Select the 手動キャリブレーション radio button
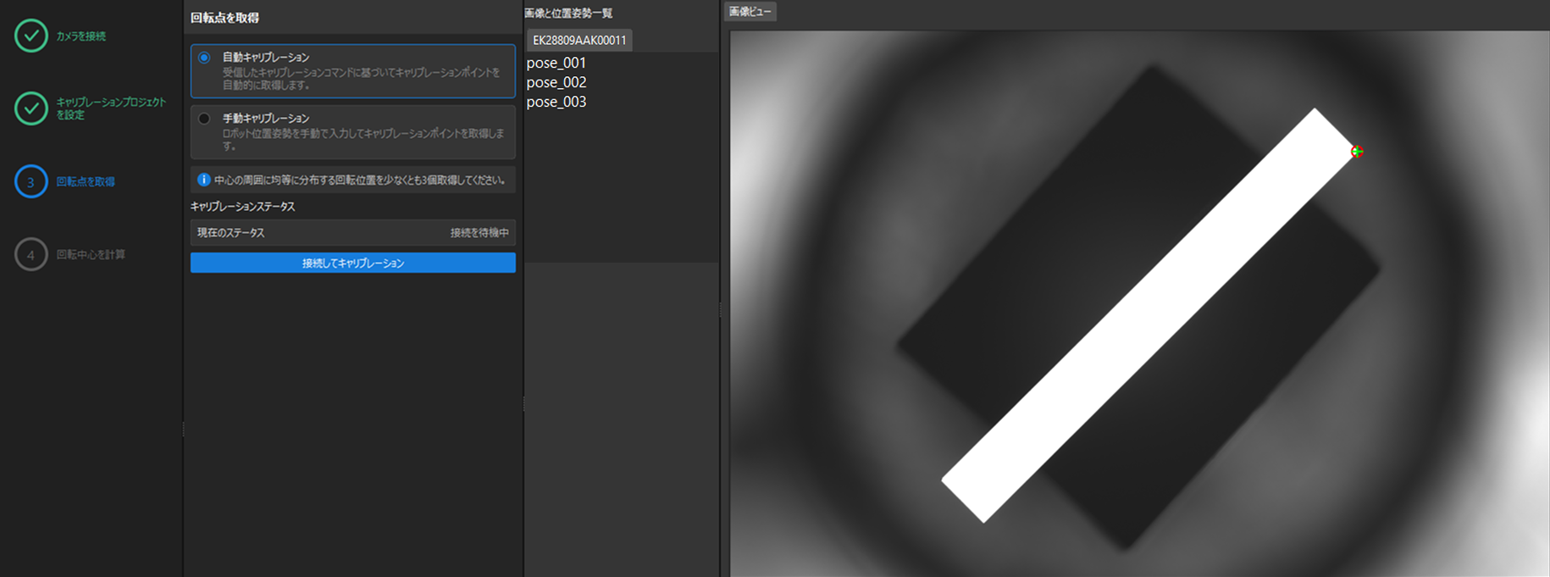This screenshot has width=1550, height=577. (204, 119)
